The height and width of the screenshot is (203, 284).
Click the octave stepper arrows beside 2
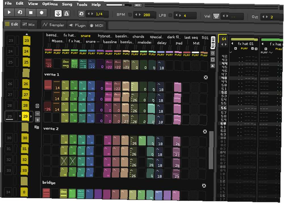pos(266,17)
